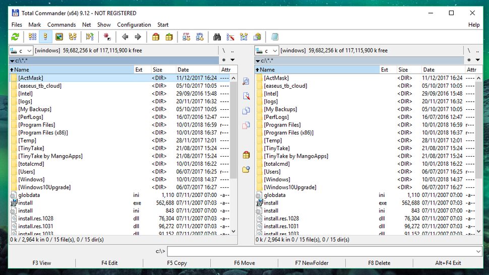The height and width of the screenshot is (275, 489).
Task: Click the green Reread source refresh icon
Action: [15, 37]
